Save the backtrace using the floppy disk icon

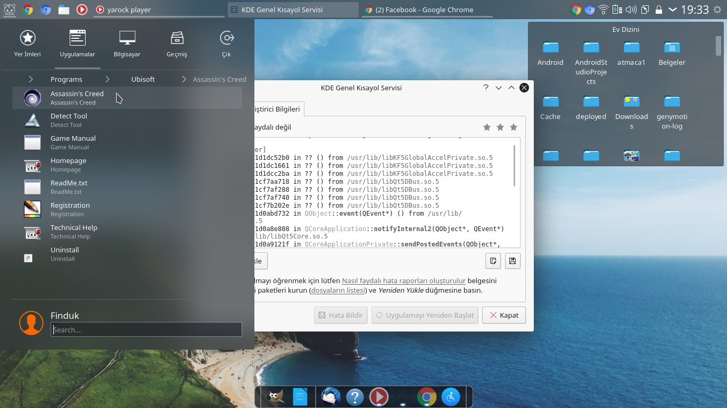512,261
